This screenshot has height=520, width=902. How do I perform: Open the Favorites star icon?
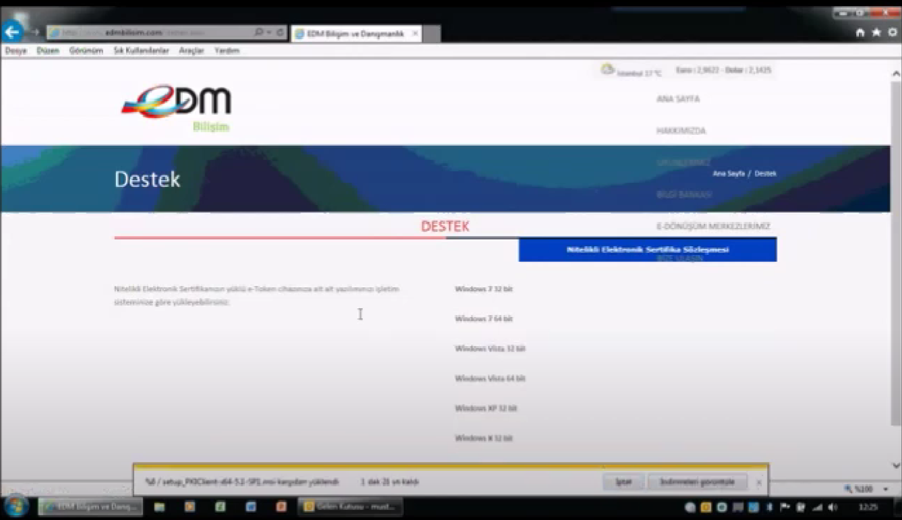tap(876, 32)
